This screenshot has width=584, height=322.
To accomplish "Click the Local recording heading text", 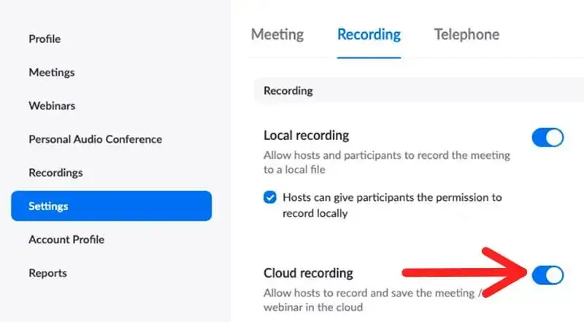I will 306,136.
